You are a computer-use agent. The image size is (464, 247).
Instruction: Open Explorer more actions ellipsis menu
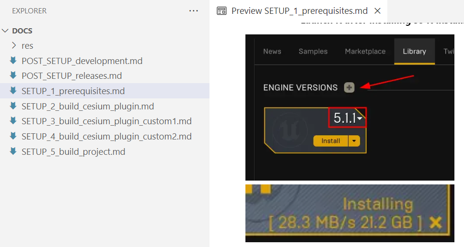point(194,11)
